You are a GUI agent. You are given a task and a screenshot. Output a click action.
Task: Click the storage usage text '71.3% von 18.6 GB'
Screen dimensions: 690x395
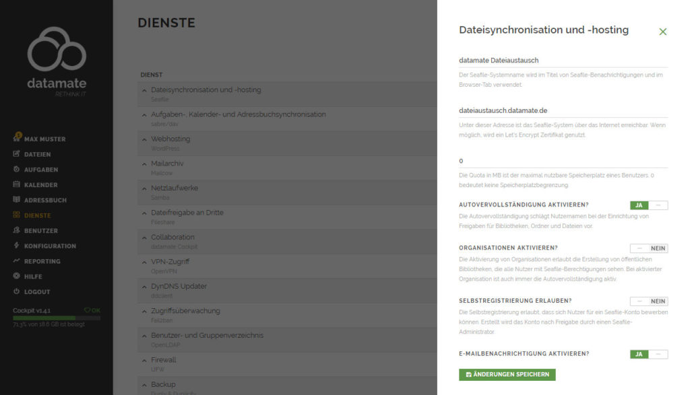tap(49, 324)
